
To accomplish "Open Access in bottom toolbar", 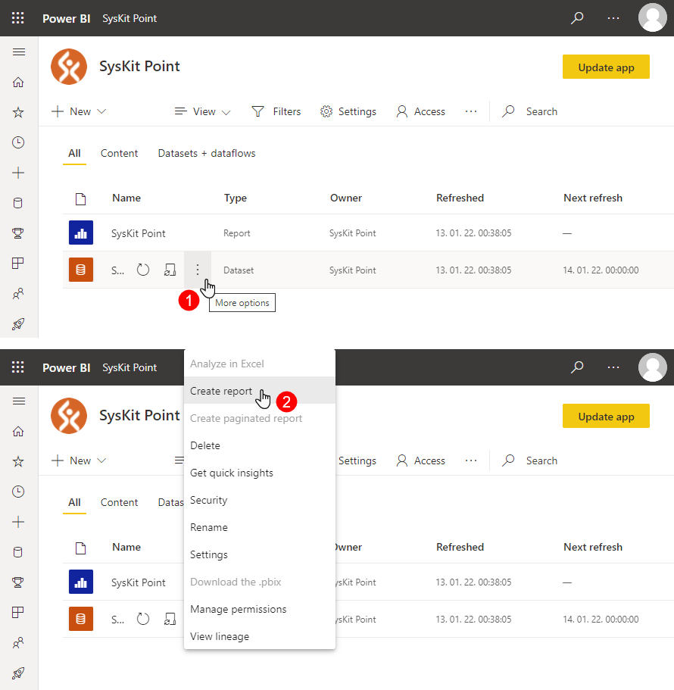I will click(420, 461).
